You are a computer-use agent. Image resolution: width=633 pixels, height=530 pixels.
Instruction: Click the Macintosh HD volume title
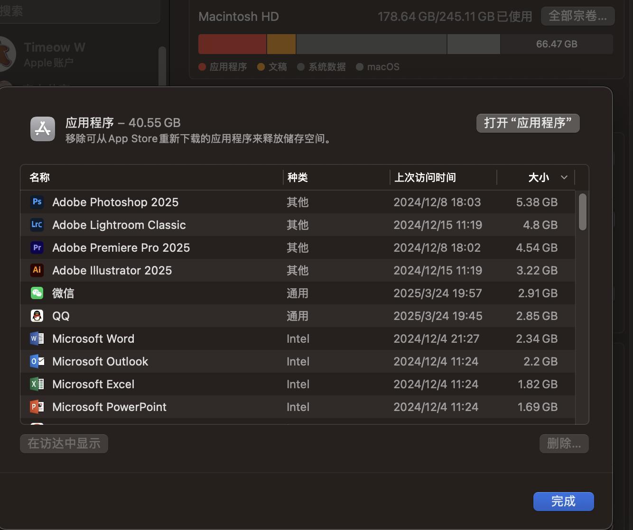(239, 17)
